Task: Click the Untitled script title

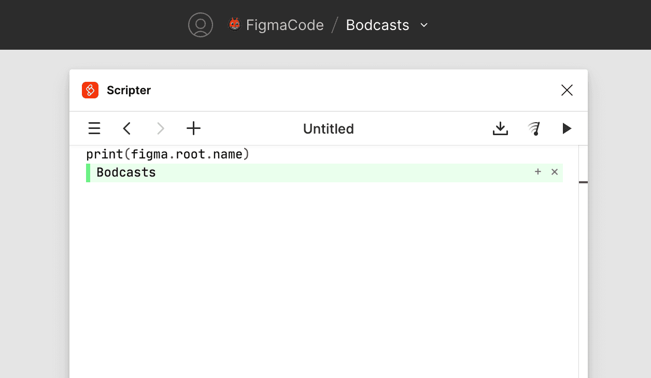Action: [329, 129]
